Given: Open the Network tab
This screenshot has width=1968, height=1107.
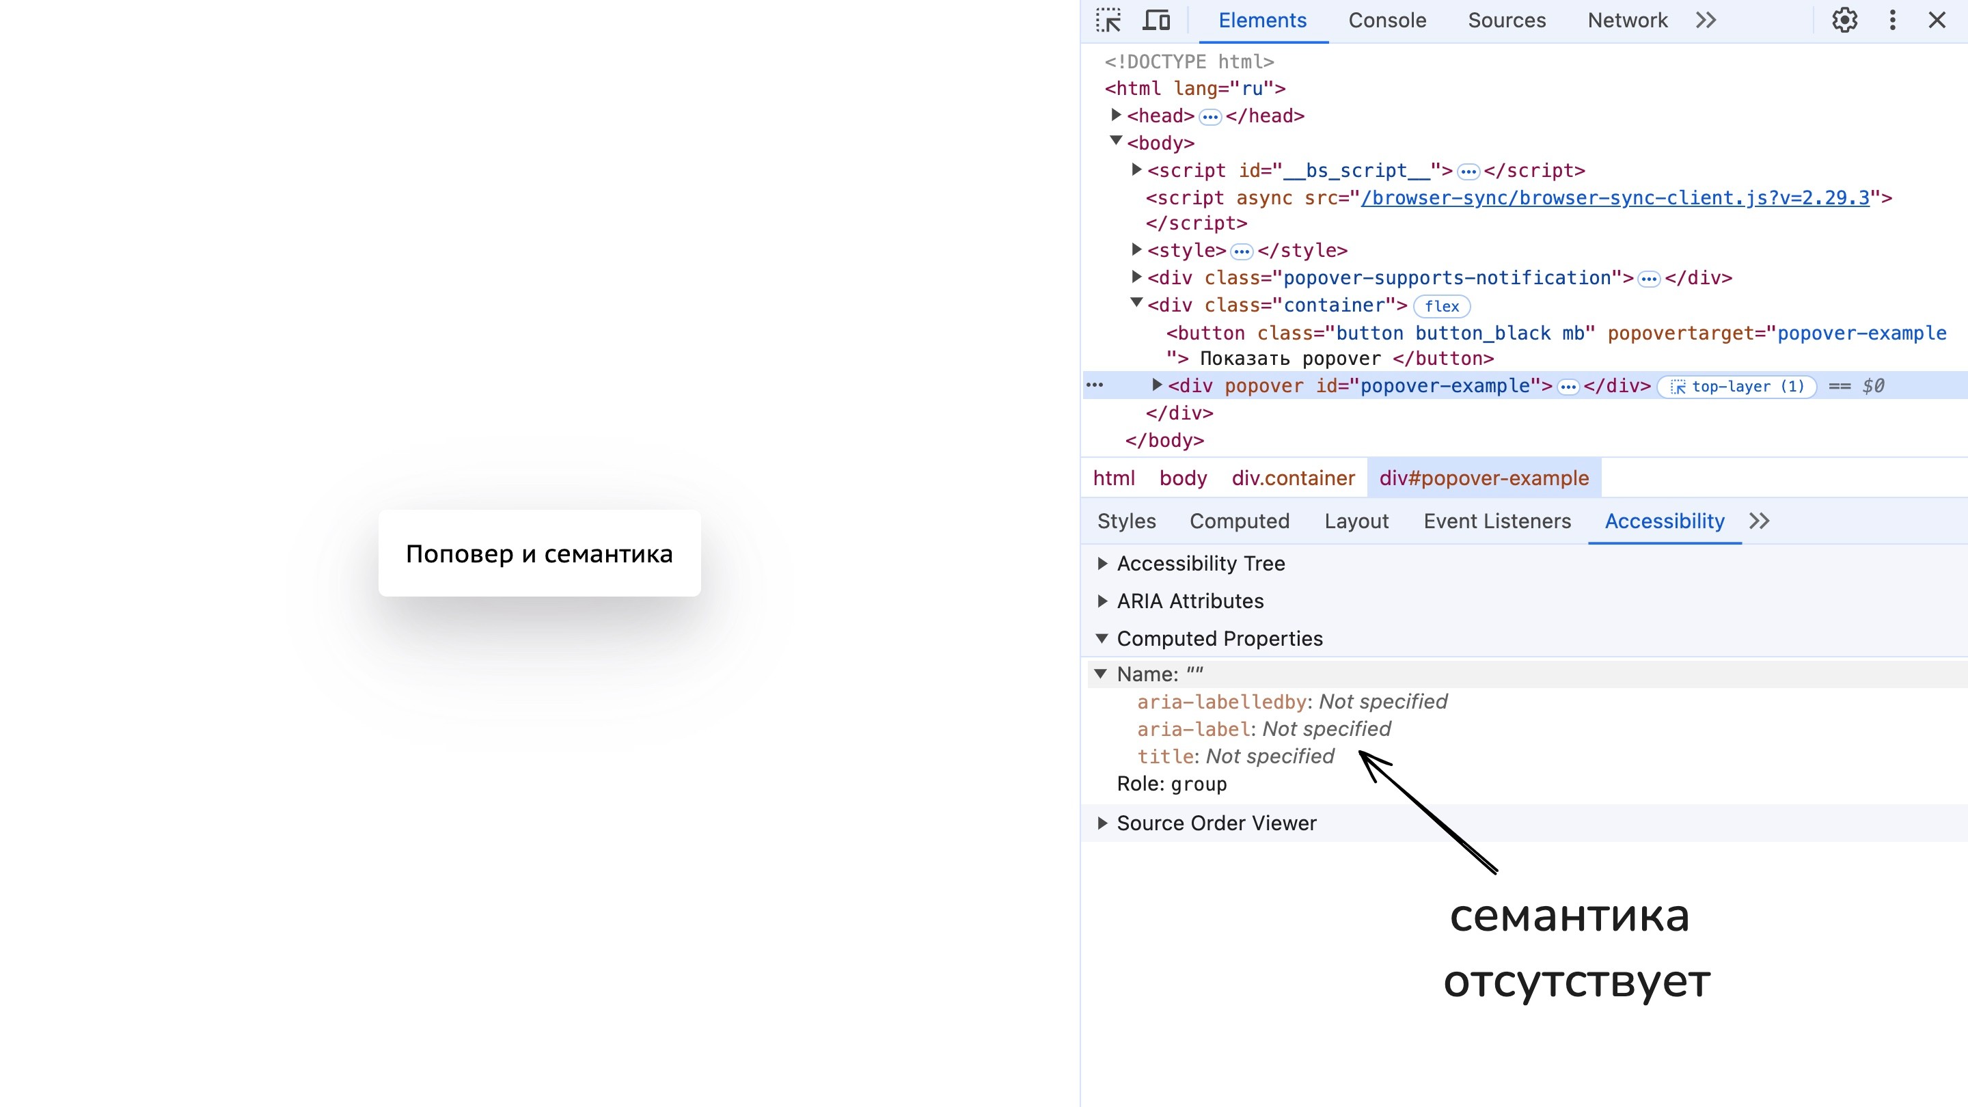Looking at the screenshot, I should point(1627,20).
